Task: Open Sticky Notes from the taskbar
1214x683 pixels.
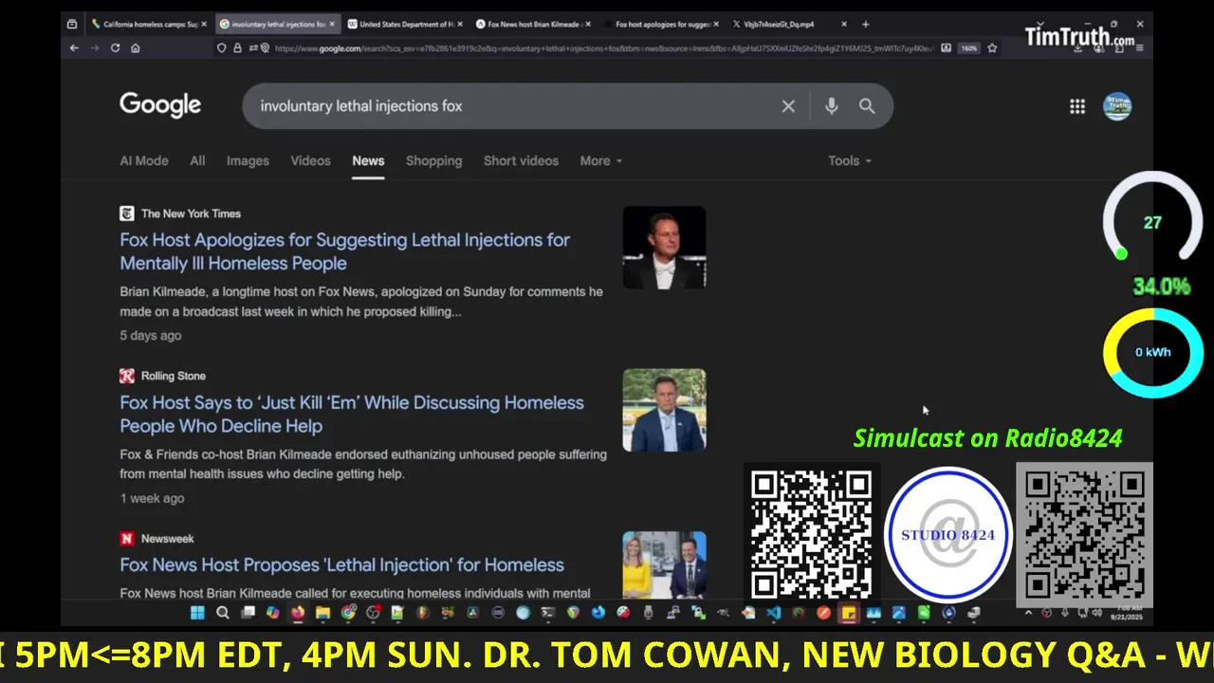Action: [849, 613]
